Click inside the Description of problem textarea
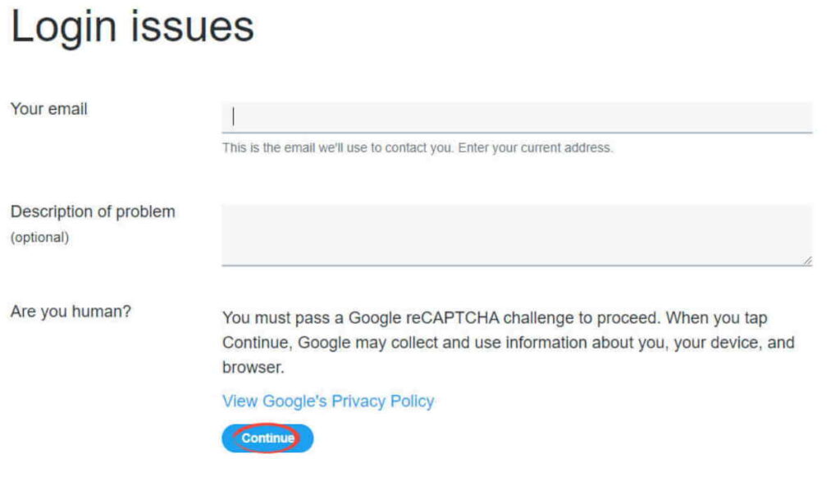This screenshot has width=840, height=481. pos(517,234)
